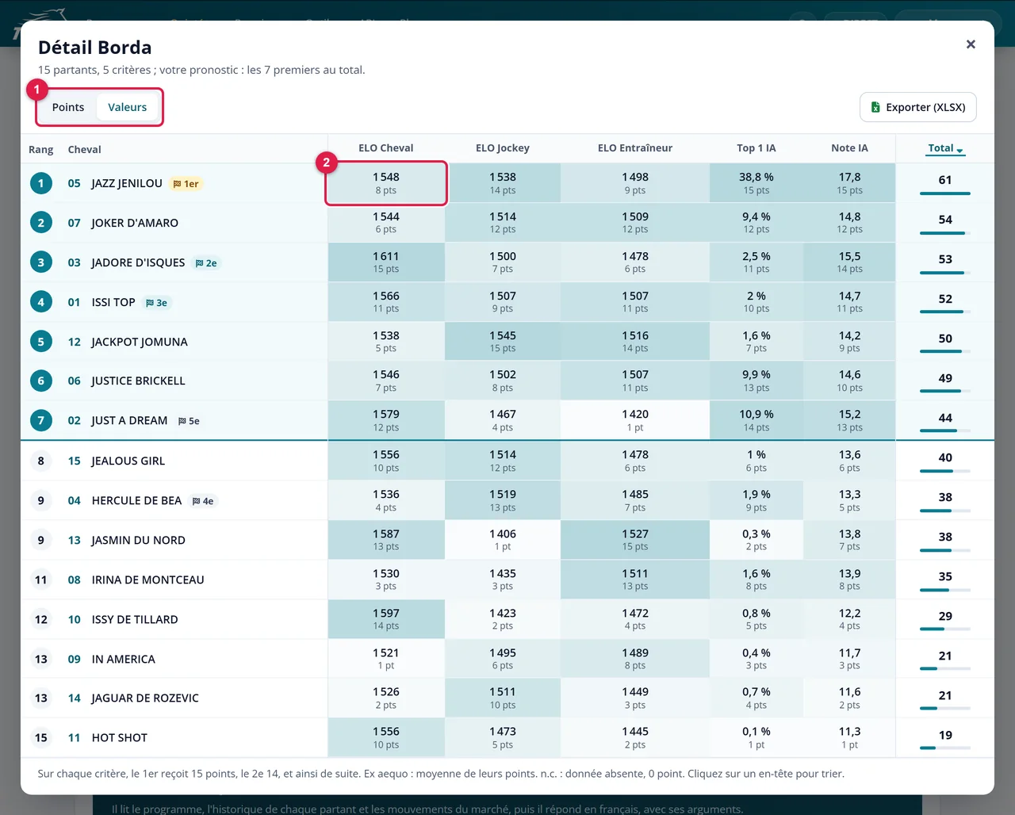Viewport: 1015px width, 815px height.
Task: Click rank 2 circle badge of JOKER D'AMARO
Action: (x=41, y=223)
